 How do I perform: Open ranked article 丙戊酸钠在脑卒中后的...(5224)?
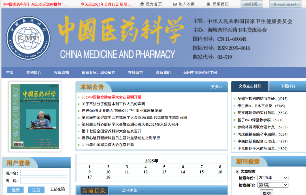262,134
